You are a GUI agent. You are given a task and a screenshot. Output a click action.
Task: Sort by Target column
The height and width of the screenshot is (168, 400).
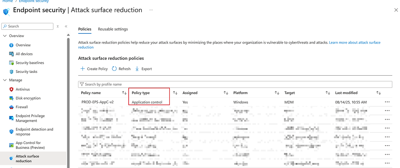[x=328, y=93]
